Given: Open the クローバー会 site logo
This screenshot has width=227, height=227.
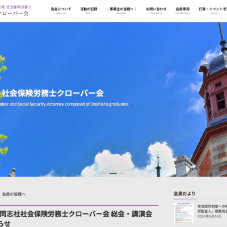Looking at the screenshot, I should click(x=15, y=10).
